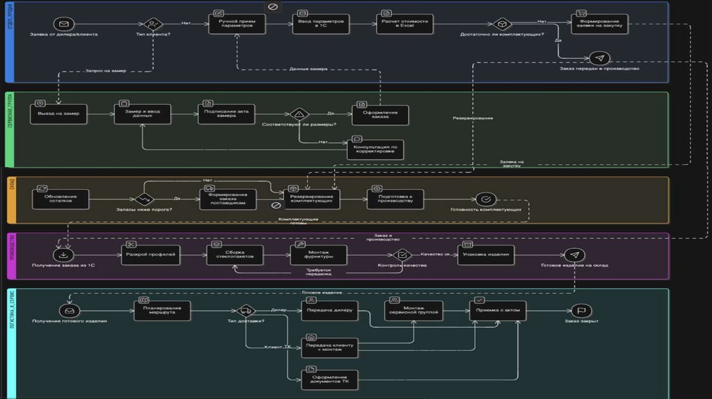Click the 'Готовое изделие' flow label
Image resolution: width=712 pixels, height=399 pixels.
(322, 293)
